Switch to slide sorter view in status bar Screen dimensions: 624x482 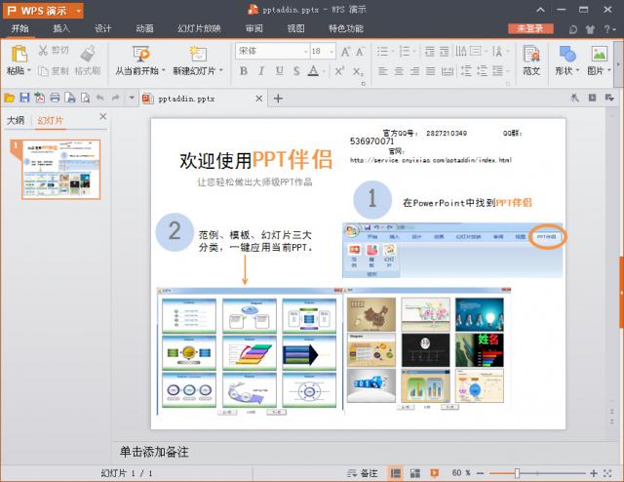click(x=414, y=473)
